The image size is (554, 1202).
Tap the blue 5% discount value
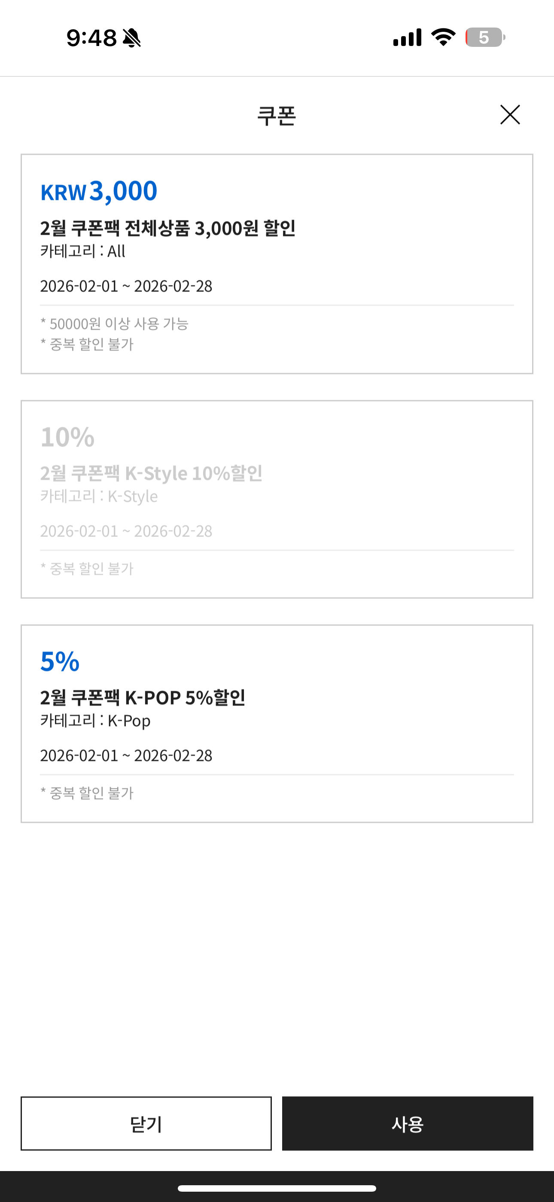pos(60,661)
